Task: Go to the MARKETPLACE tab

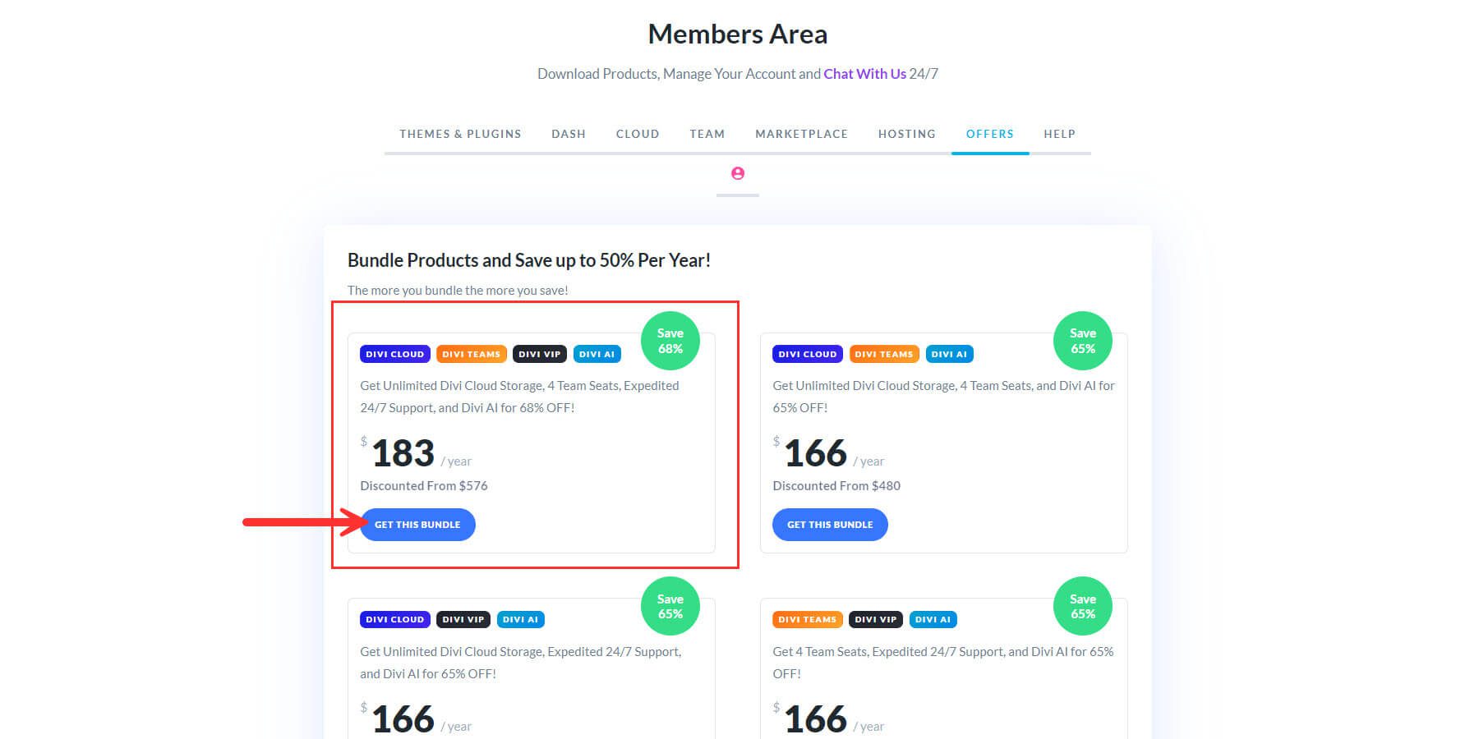Action: click(x=801, y=133)
